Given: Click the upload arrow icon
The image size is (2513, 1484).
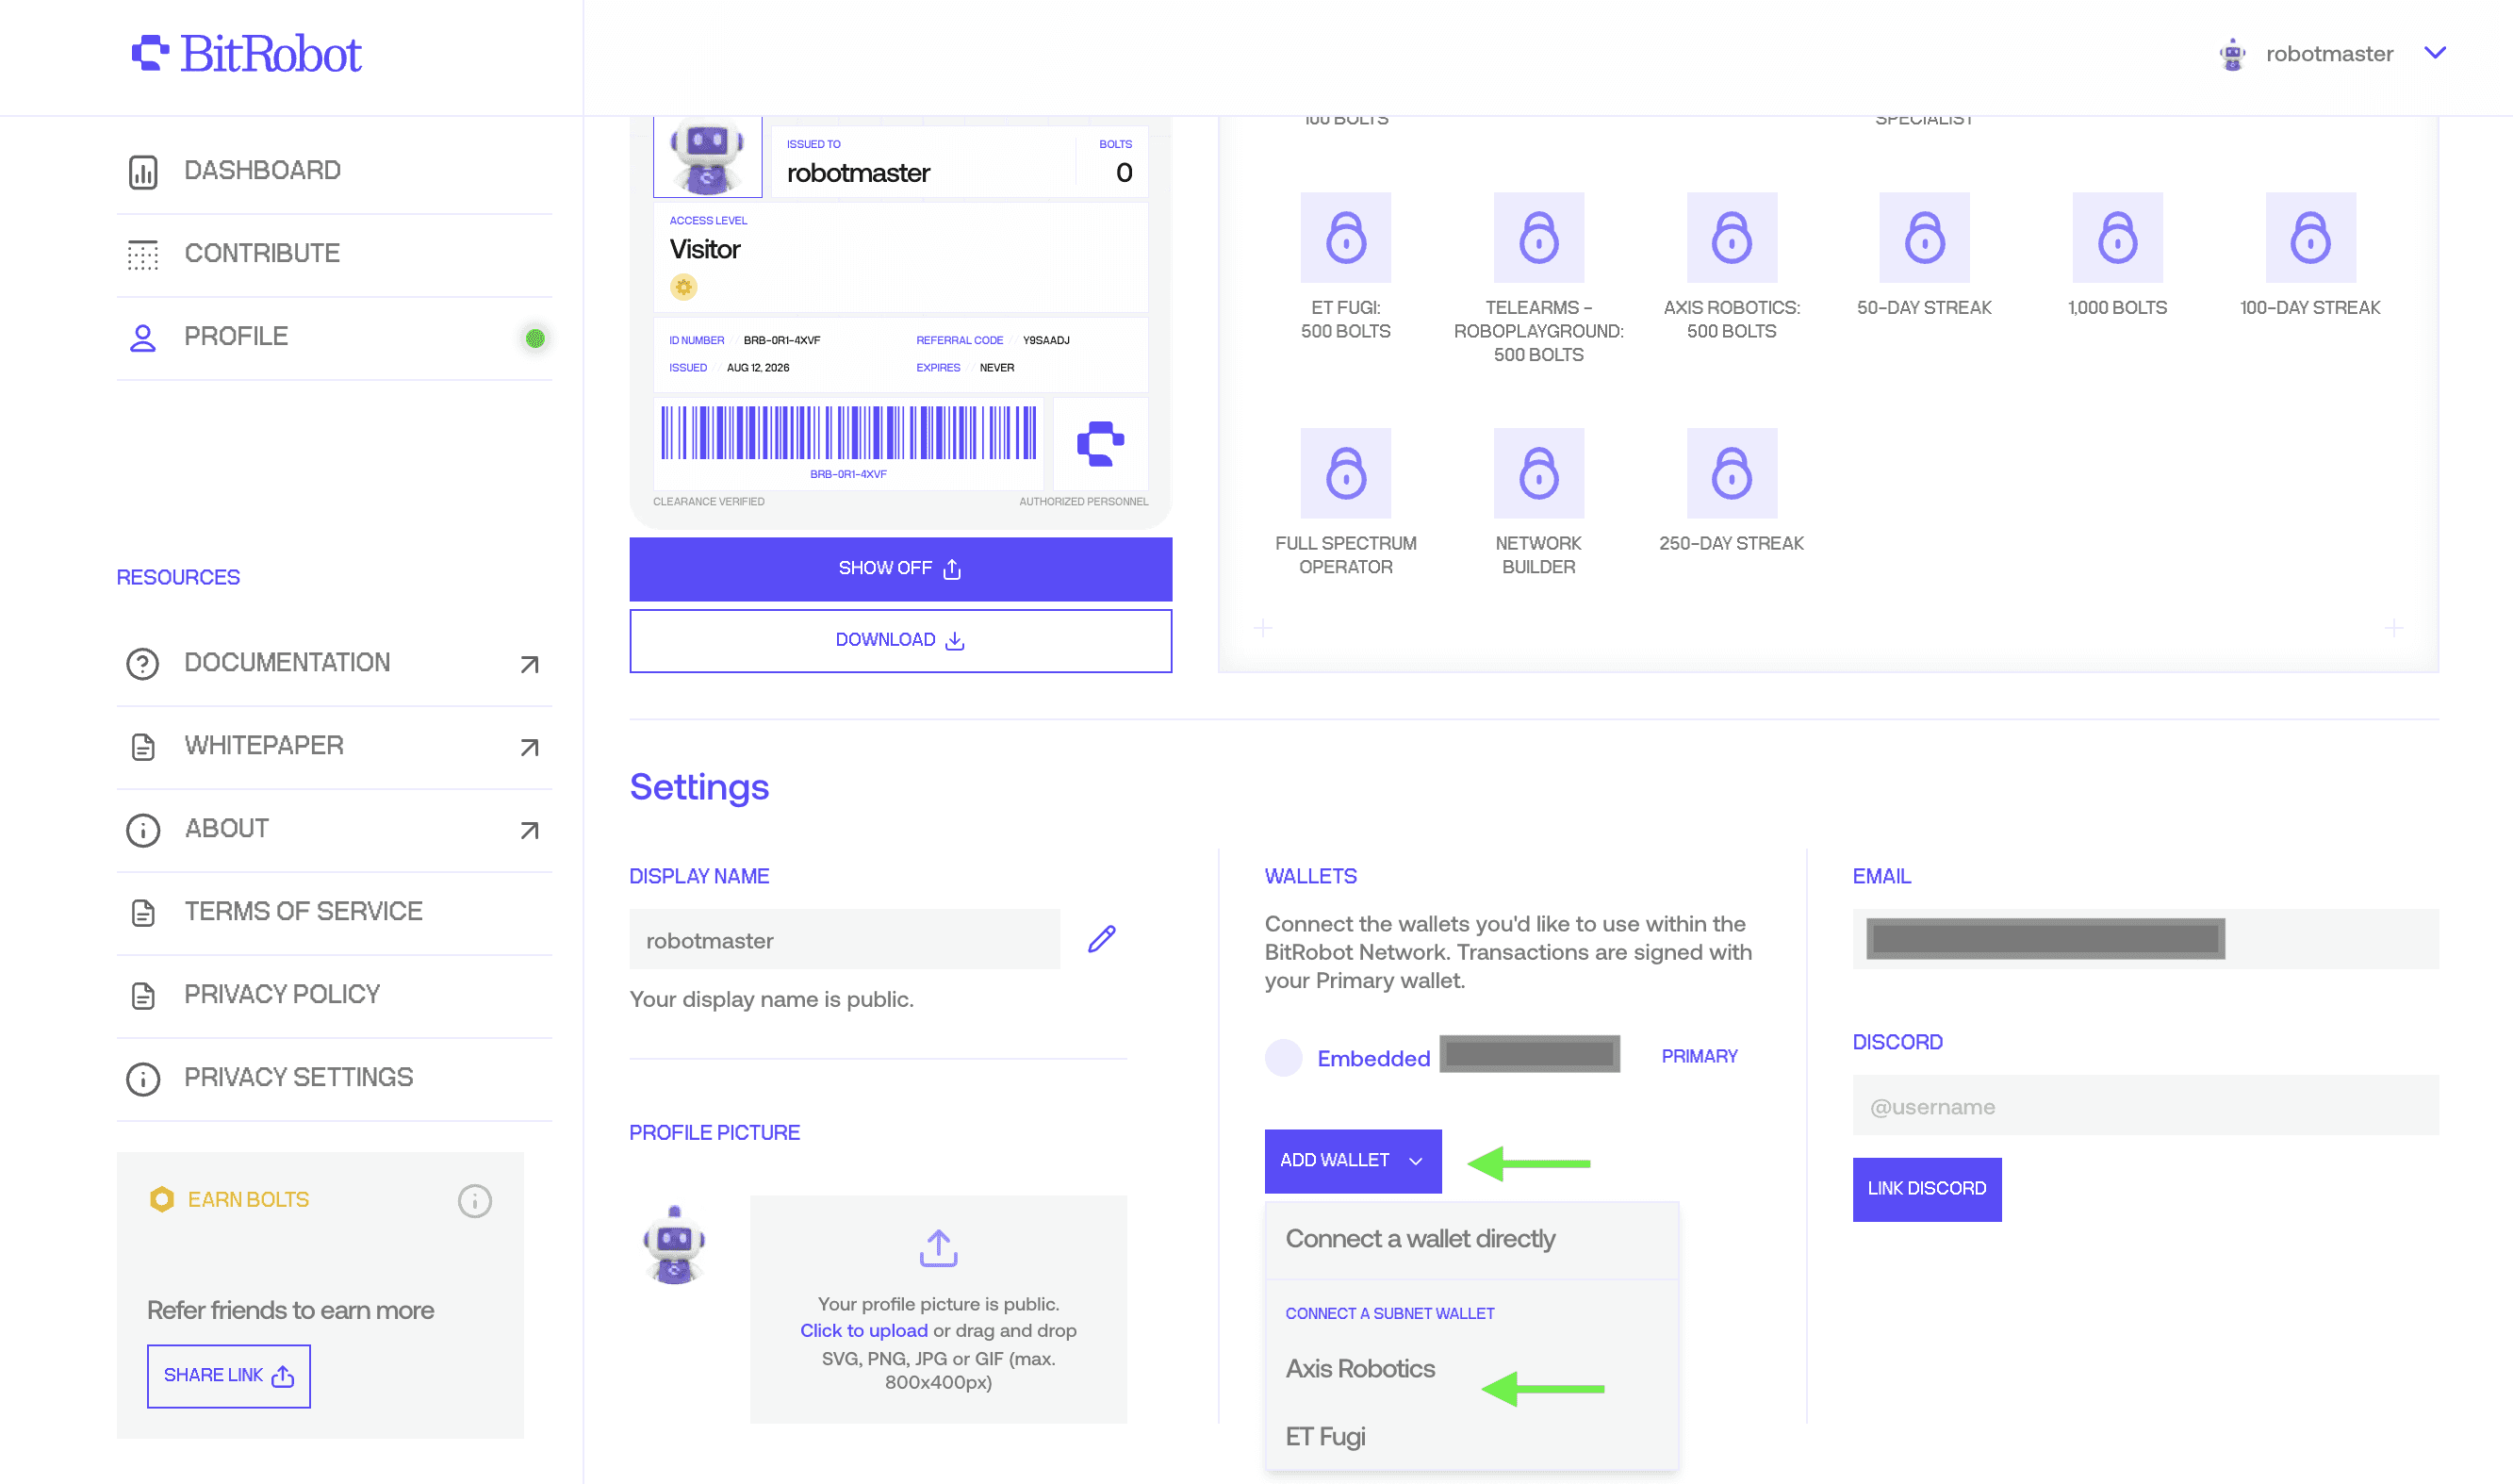Looking at the screenshot, I should (939, 1248).
